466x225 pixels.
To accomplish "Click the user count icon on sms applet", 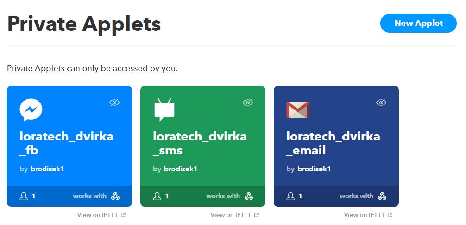I will point(157,196).
